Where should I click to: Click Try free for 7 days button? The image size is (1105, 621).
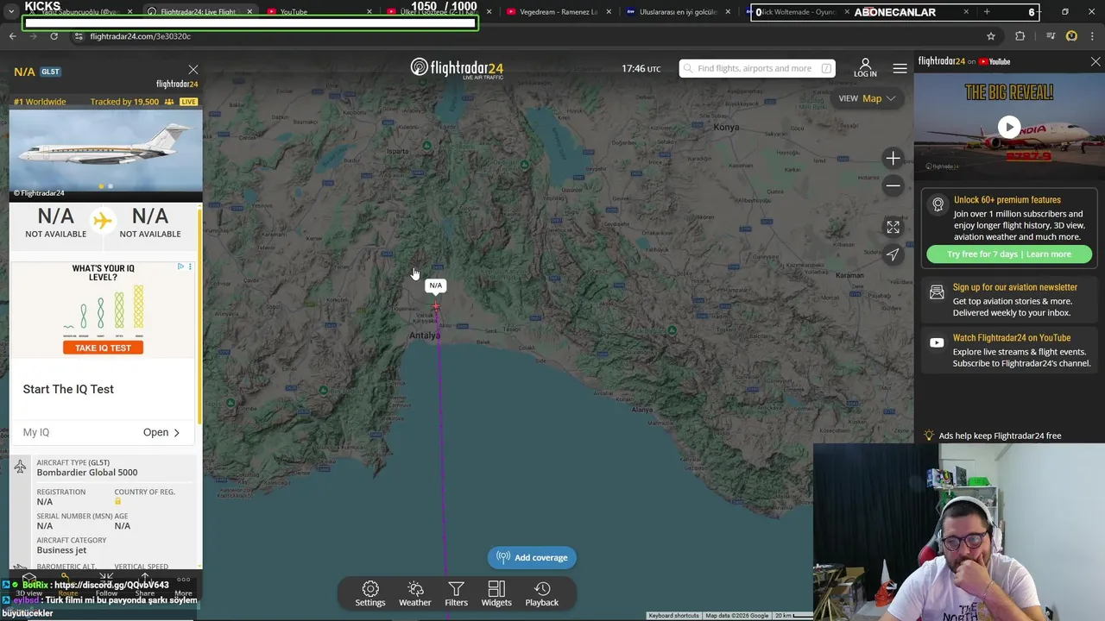1009,254
